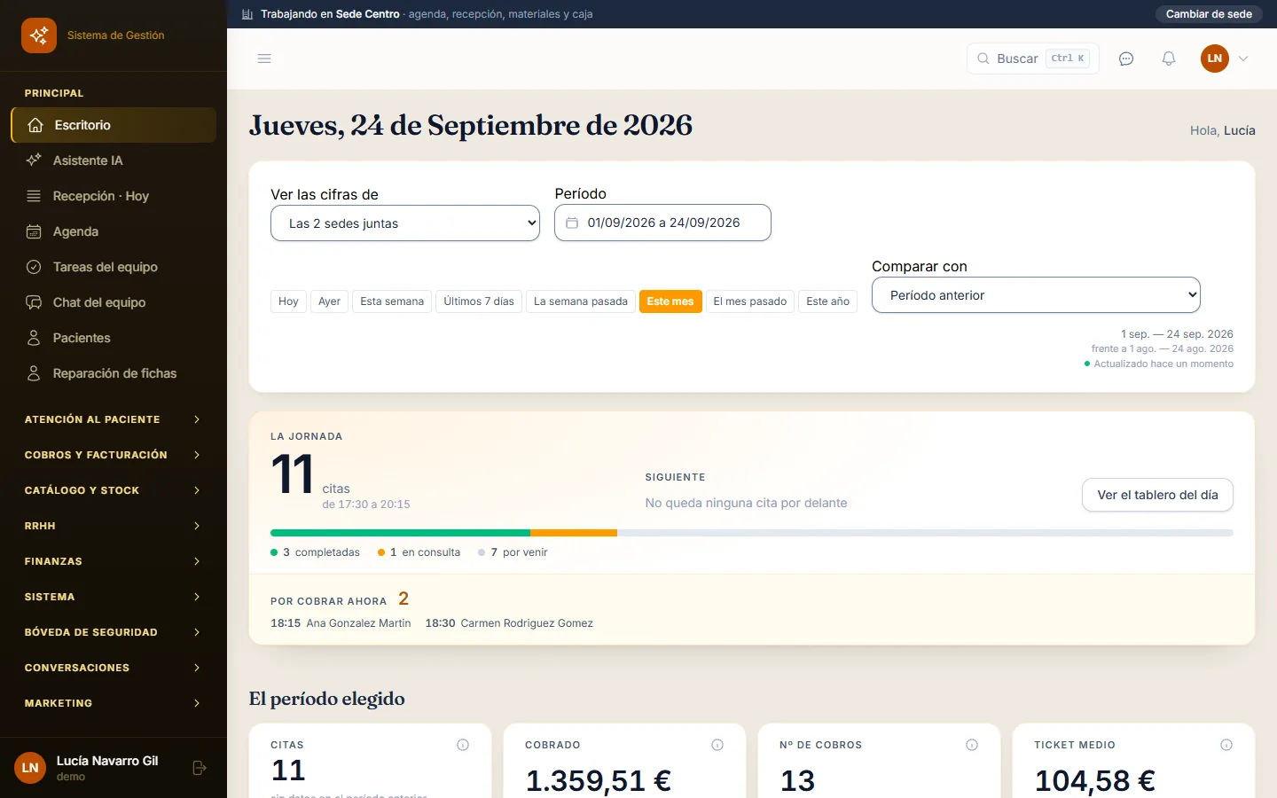Image resolution: width=1277 pixels, height=798 pixels.
Task: Open the notifications bell icon
Action: [1169, 59]
